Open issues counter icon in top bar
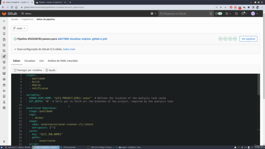Image resolution: width=265 pixels, height=149 pixels. click(x=219, y=14)
